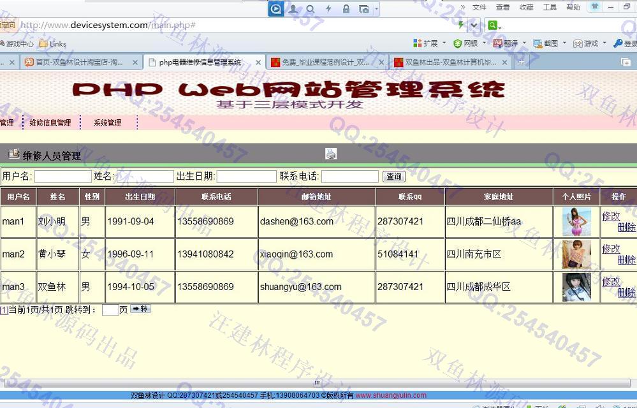This screenshot has height=408, width=637.
Task: Click the printer icon in the header bar
Action: point(331,154)
